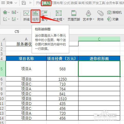Open the 文件 hamburger menu icon

(x=3, y=3)
